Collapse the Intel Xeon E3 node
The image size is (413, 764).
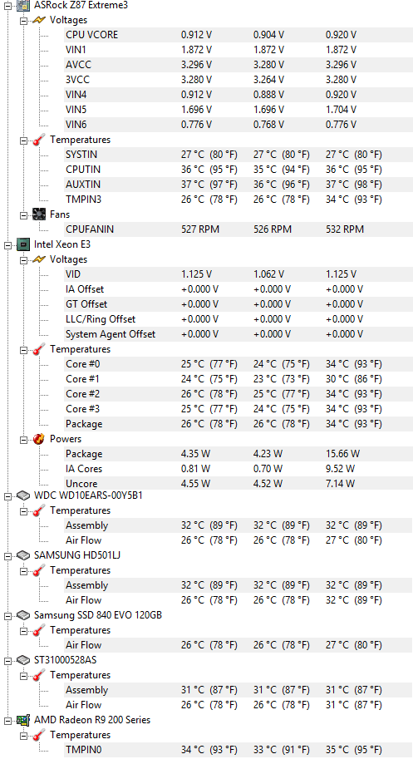pyautogui.click(x=7, y=244)
